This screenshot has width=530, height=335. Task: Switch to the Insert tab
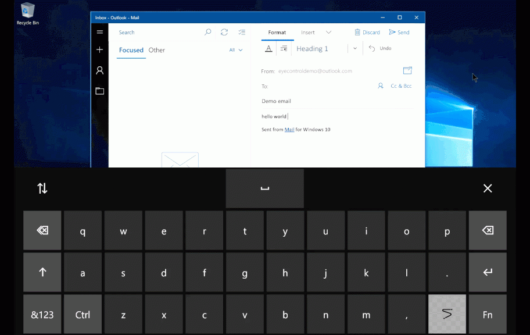coord(308,33)
